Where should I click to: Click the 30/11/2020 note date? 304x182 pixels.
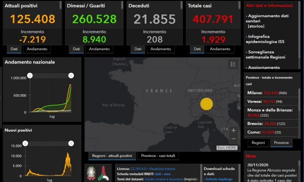(x=258, y=165)
